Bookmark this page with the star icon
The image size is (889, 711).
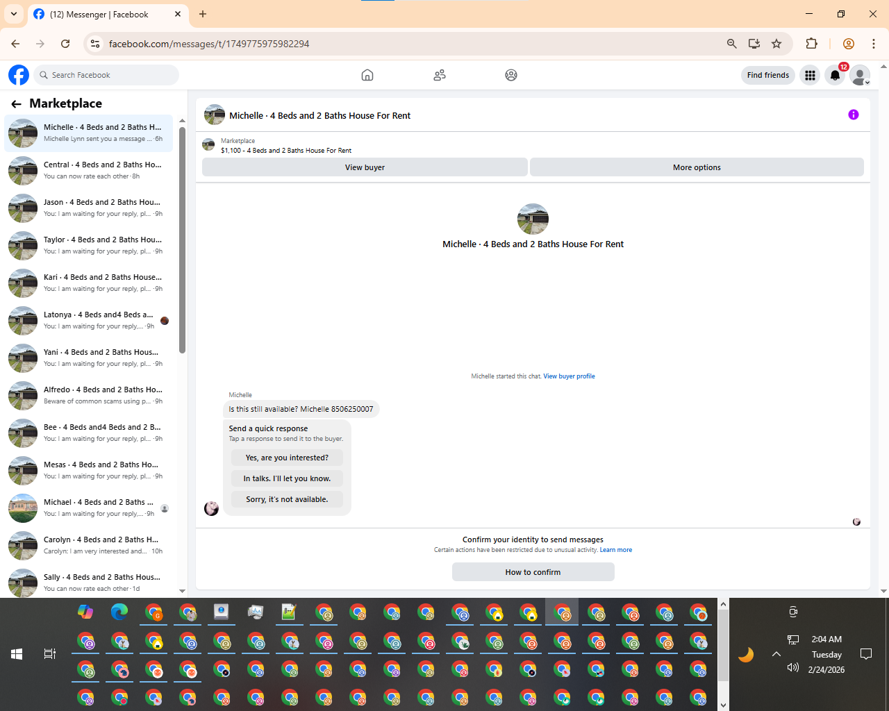776,44
